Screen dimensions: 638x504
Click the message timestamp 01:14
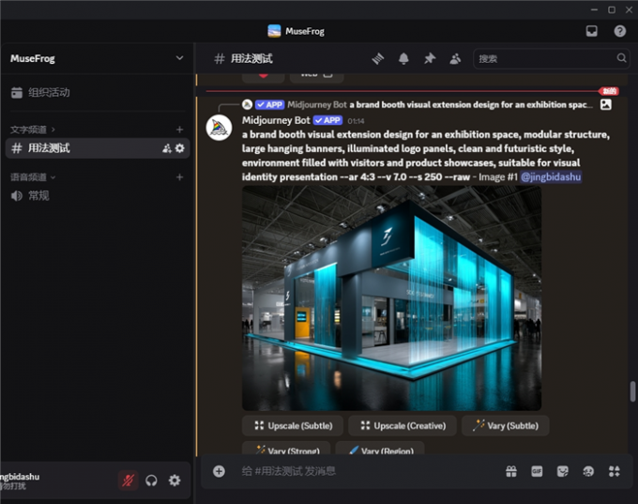coord(356,121)
